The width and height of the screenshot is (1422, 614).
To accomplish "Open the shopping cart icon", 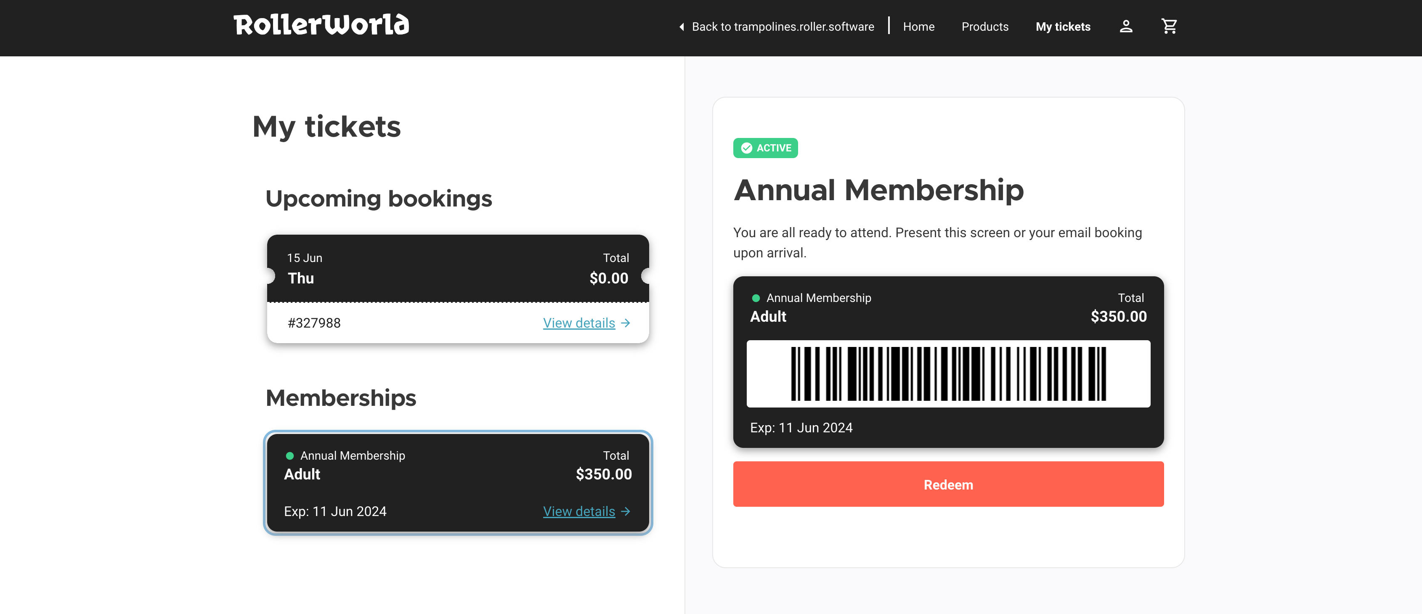I will point(1169,26).
